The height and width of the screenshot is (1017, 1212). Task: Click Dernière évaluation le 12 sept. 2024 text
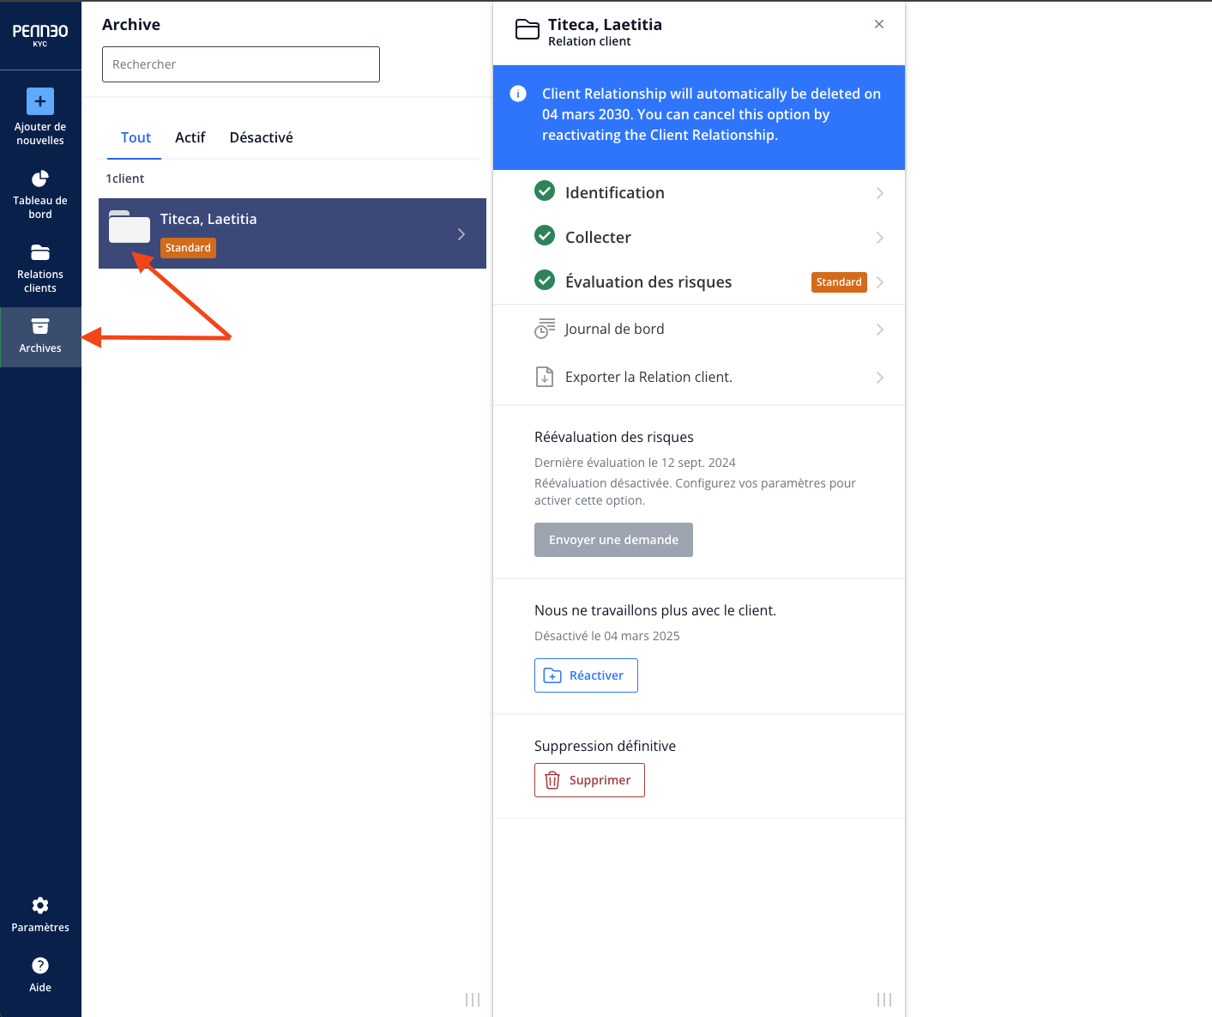pyautogui.click(x=635, y=463)
